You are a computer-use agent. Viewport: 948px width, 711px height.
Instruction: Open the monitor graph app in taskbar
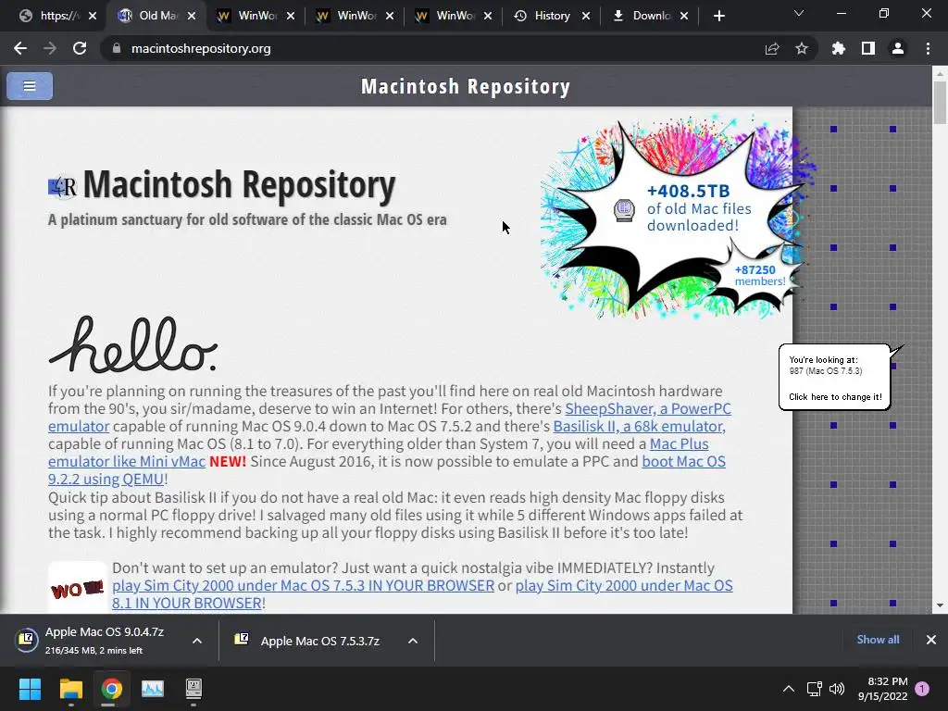[153, 689]
